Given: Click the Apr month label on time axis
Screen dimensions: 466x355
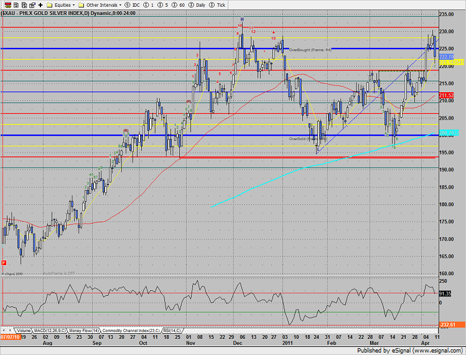Looking at the screenshot, I should (426, 343).
